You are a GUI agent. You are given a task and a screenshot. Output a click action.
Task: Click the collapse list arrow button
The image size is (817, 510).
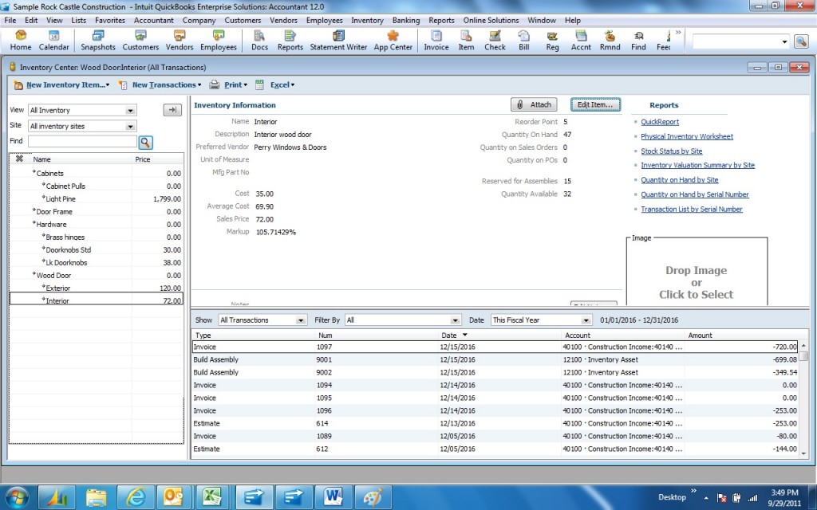[x=172, y=110]
